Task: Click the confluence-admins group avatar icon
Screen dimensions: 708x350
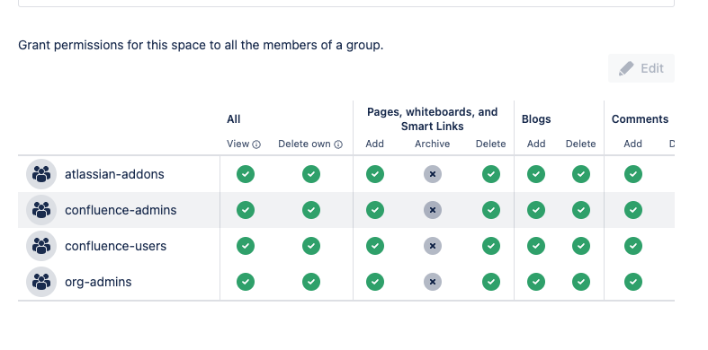Action: pyautogui.click(x=41, y=210)
